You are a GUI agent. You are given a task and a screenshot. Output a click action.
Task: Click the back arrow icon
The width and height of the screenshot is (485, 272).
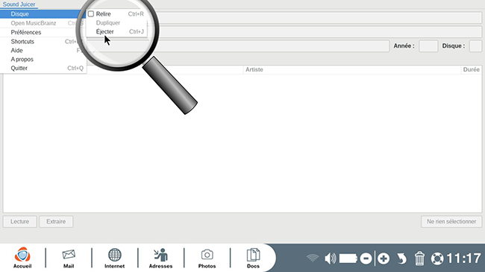tap(401, 259)
